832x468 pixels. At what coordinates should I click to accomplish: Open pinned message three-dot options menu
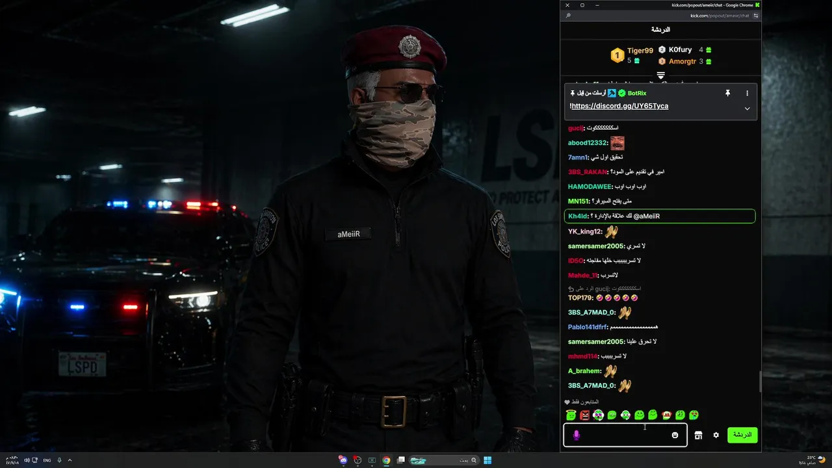point(747,93)
